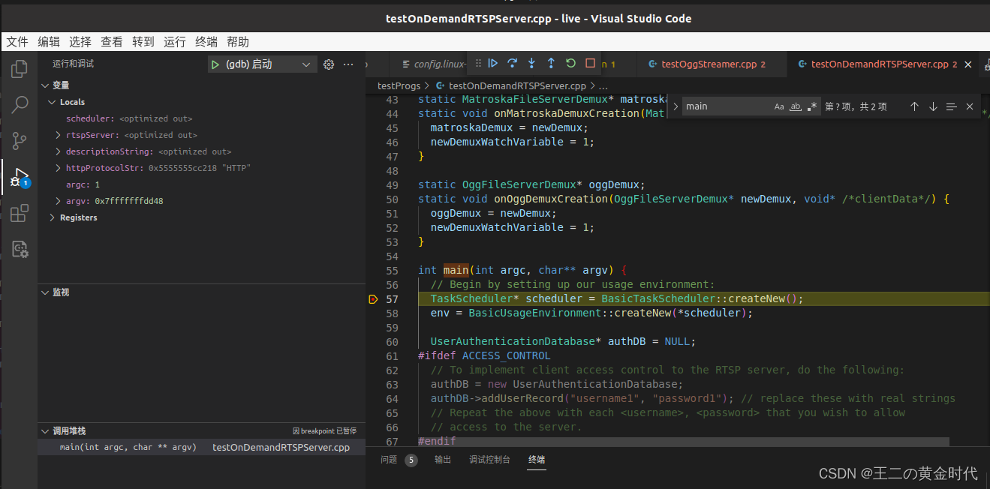The width and height of the screenshot is (990, 489).
Task: Step Over in debug toolbar
Action: (512, 64)
